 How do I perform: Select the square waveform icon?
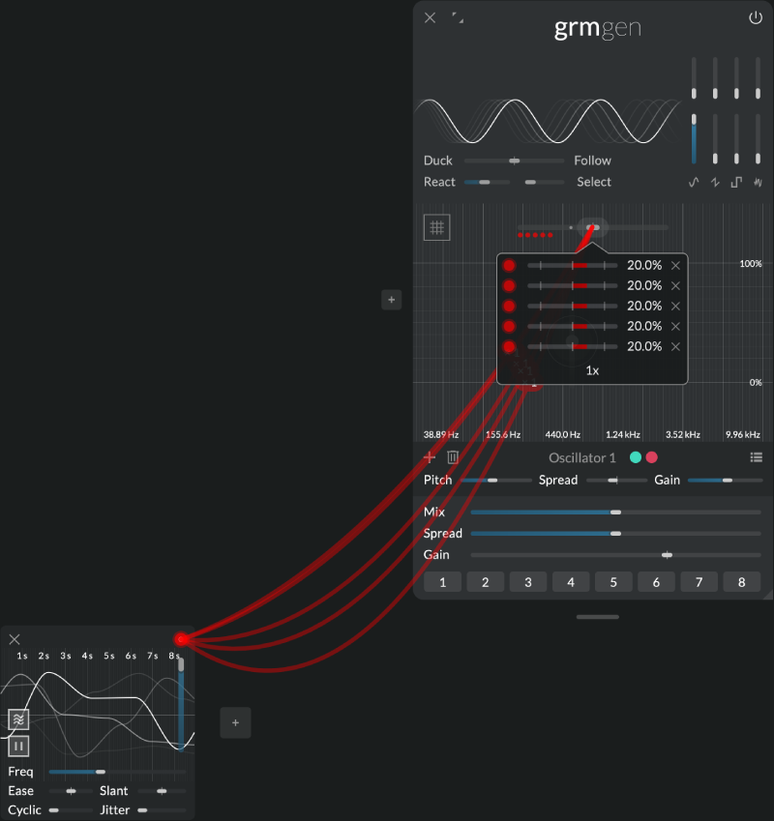735,182
